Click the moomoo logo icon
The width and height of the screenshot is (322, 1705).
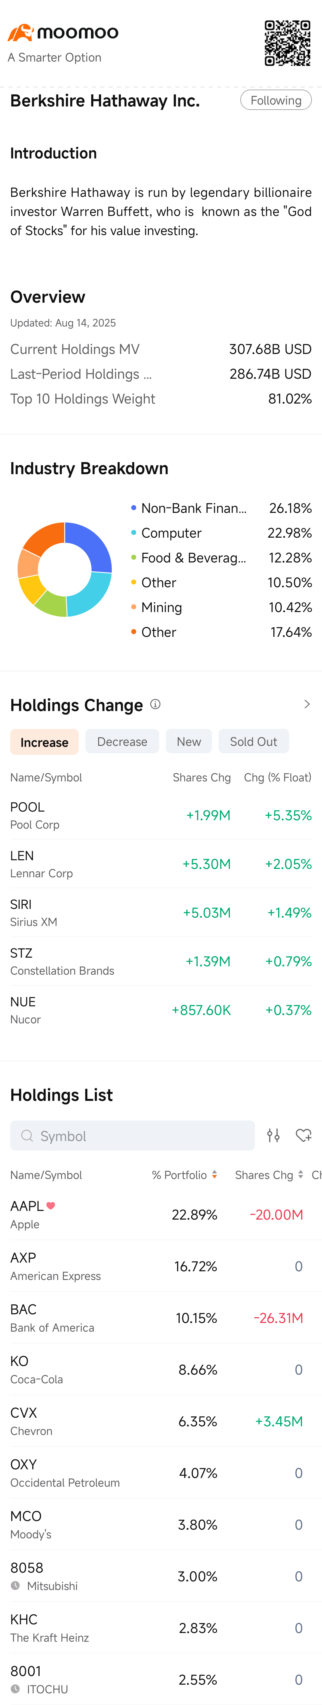click(21, 33)
